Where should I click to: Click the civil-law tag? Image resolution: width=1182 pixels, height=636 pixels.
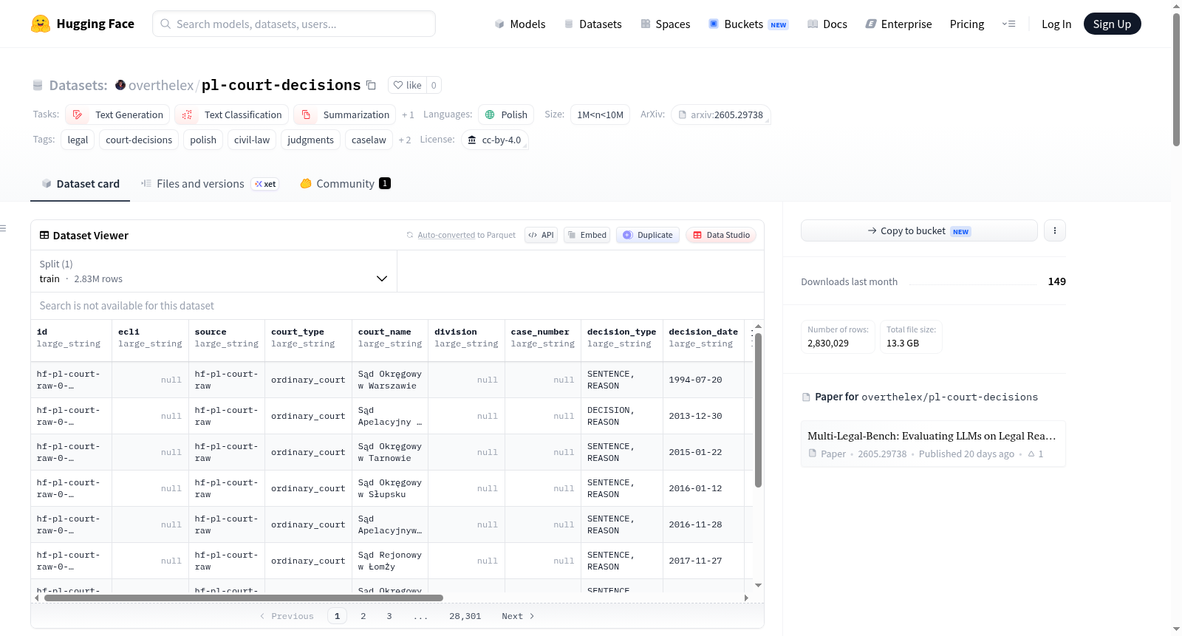[x=252, y=140]
